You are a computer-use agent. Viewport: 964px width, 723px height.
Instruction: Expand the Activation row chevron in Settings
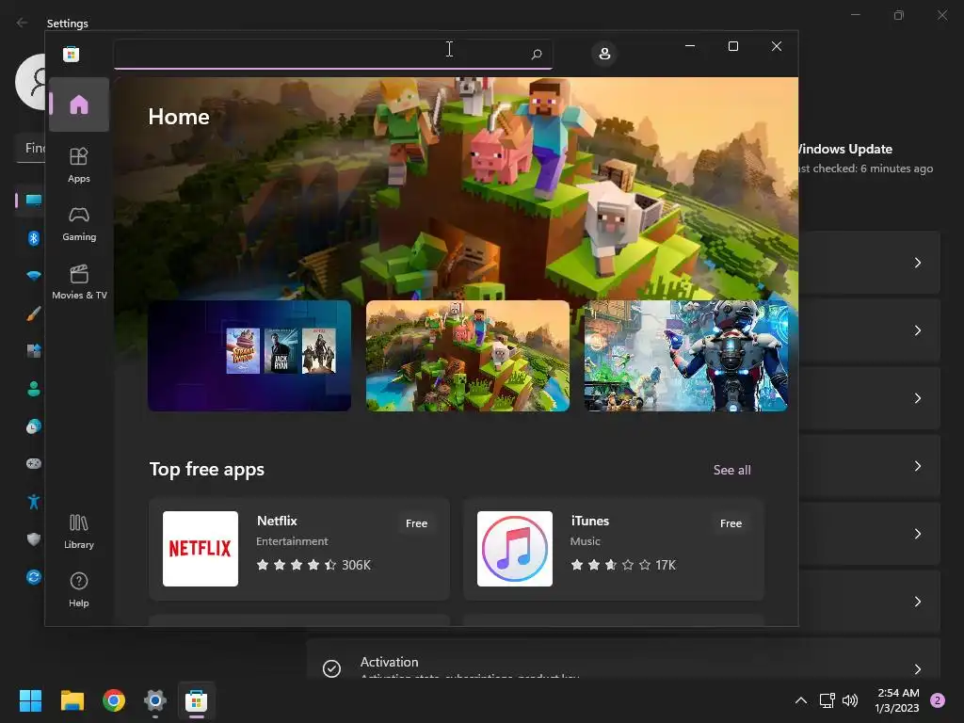click(917, 669)
